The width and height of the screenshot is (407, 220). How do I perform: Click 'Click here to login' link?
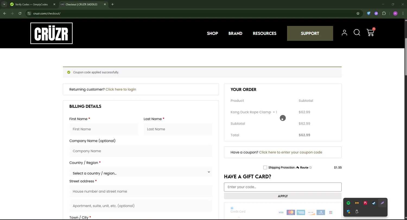(121, 89)
